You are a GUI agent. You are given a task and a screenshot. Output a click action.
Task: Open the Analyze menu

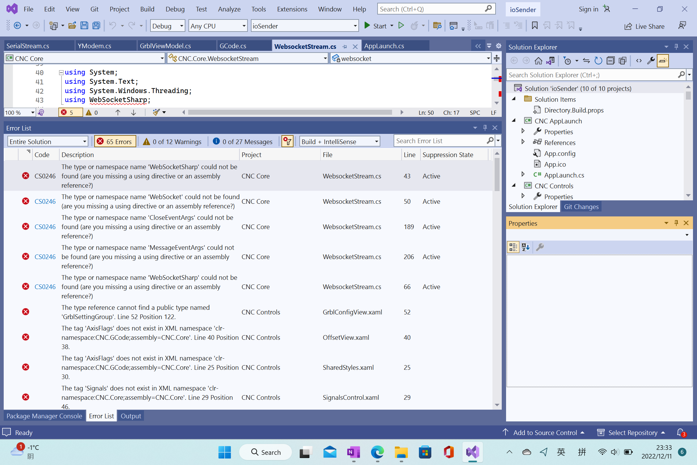pyautogui.click(x=229, y=9)
